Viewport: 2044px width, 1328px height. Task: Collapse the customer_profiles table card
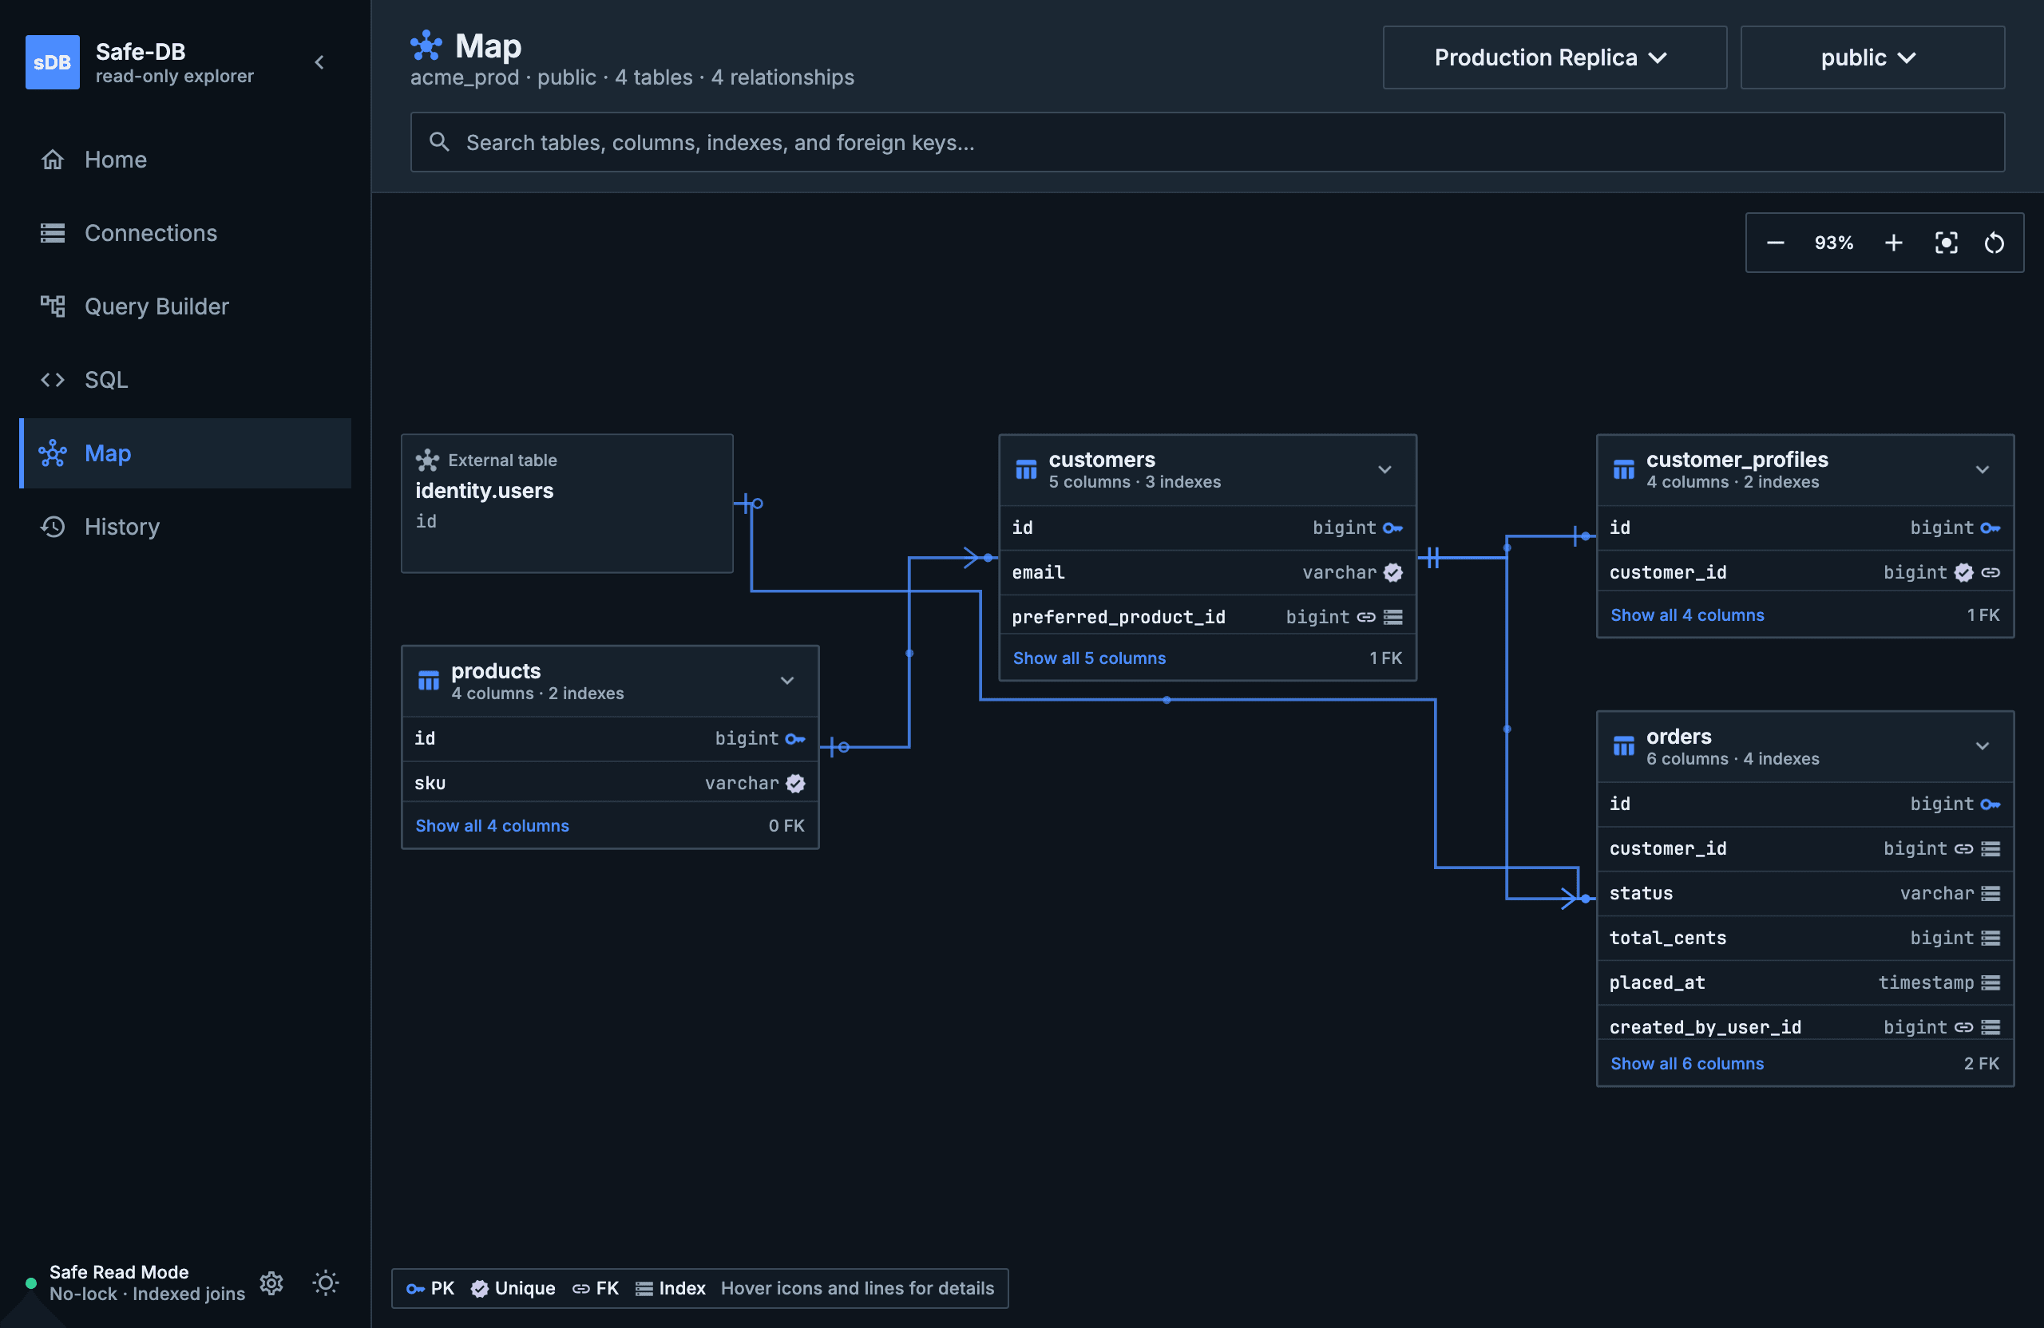[x=1983, y=469]
